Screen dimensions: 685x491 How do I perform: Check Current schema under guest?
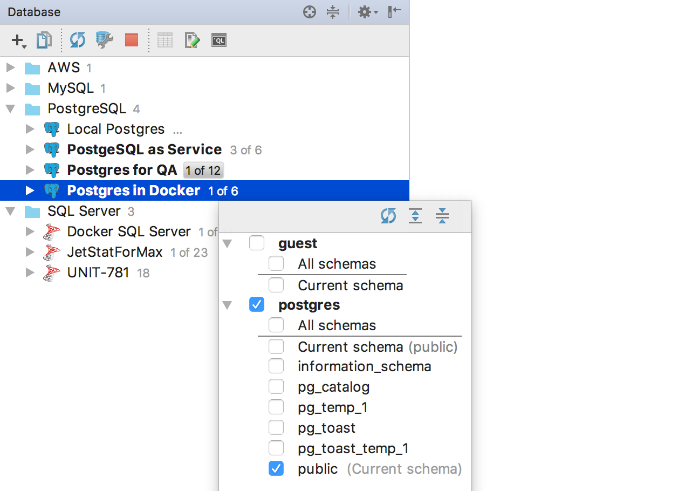click(276, 285)
